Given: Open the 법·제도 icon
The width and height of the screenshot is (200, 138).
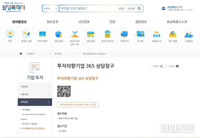Looking at the screenshot, I should [140, 34].
